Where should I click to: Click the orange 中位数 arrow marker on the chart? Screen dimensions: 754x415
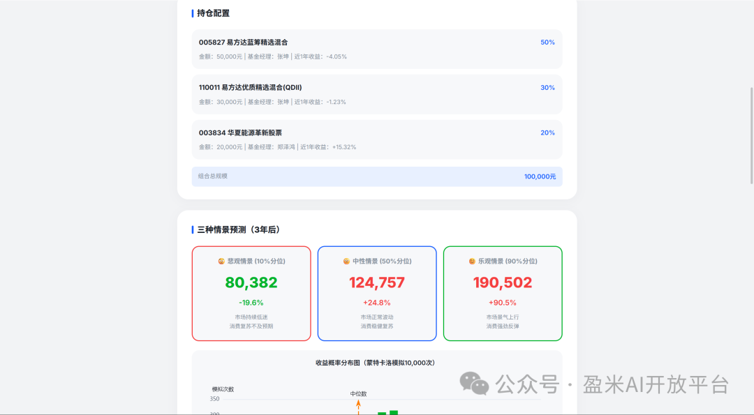coord(358,408)
